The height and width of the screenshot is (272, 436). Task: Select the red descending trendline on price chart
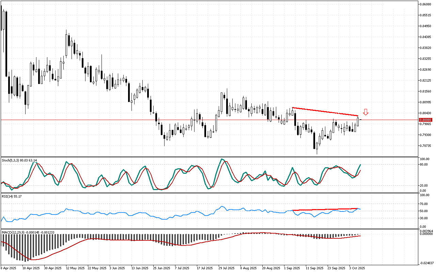325,112
